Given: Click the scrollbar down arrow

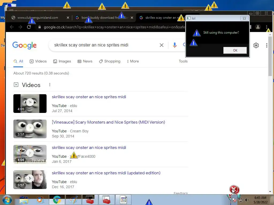Looking at the screenshot, I should [270, 192].
